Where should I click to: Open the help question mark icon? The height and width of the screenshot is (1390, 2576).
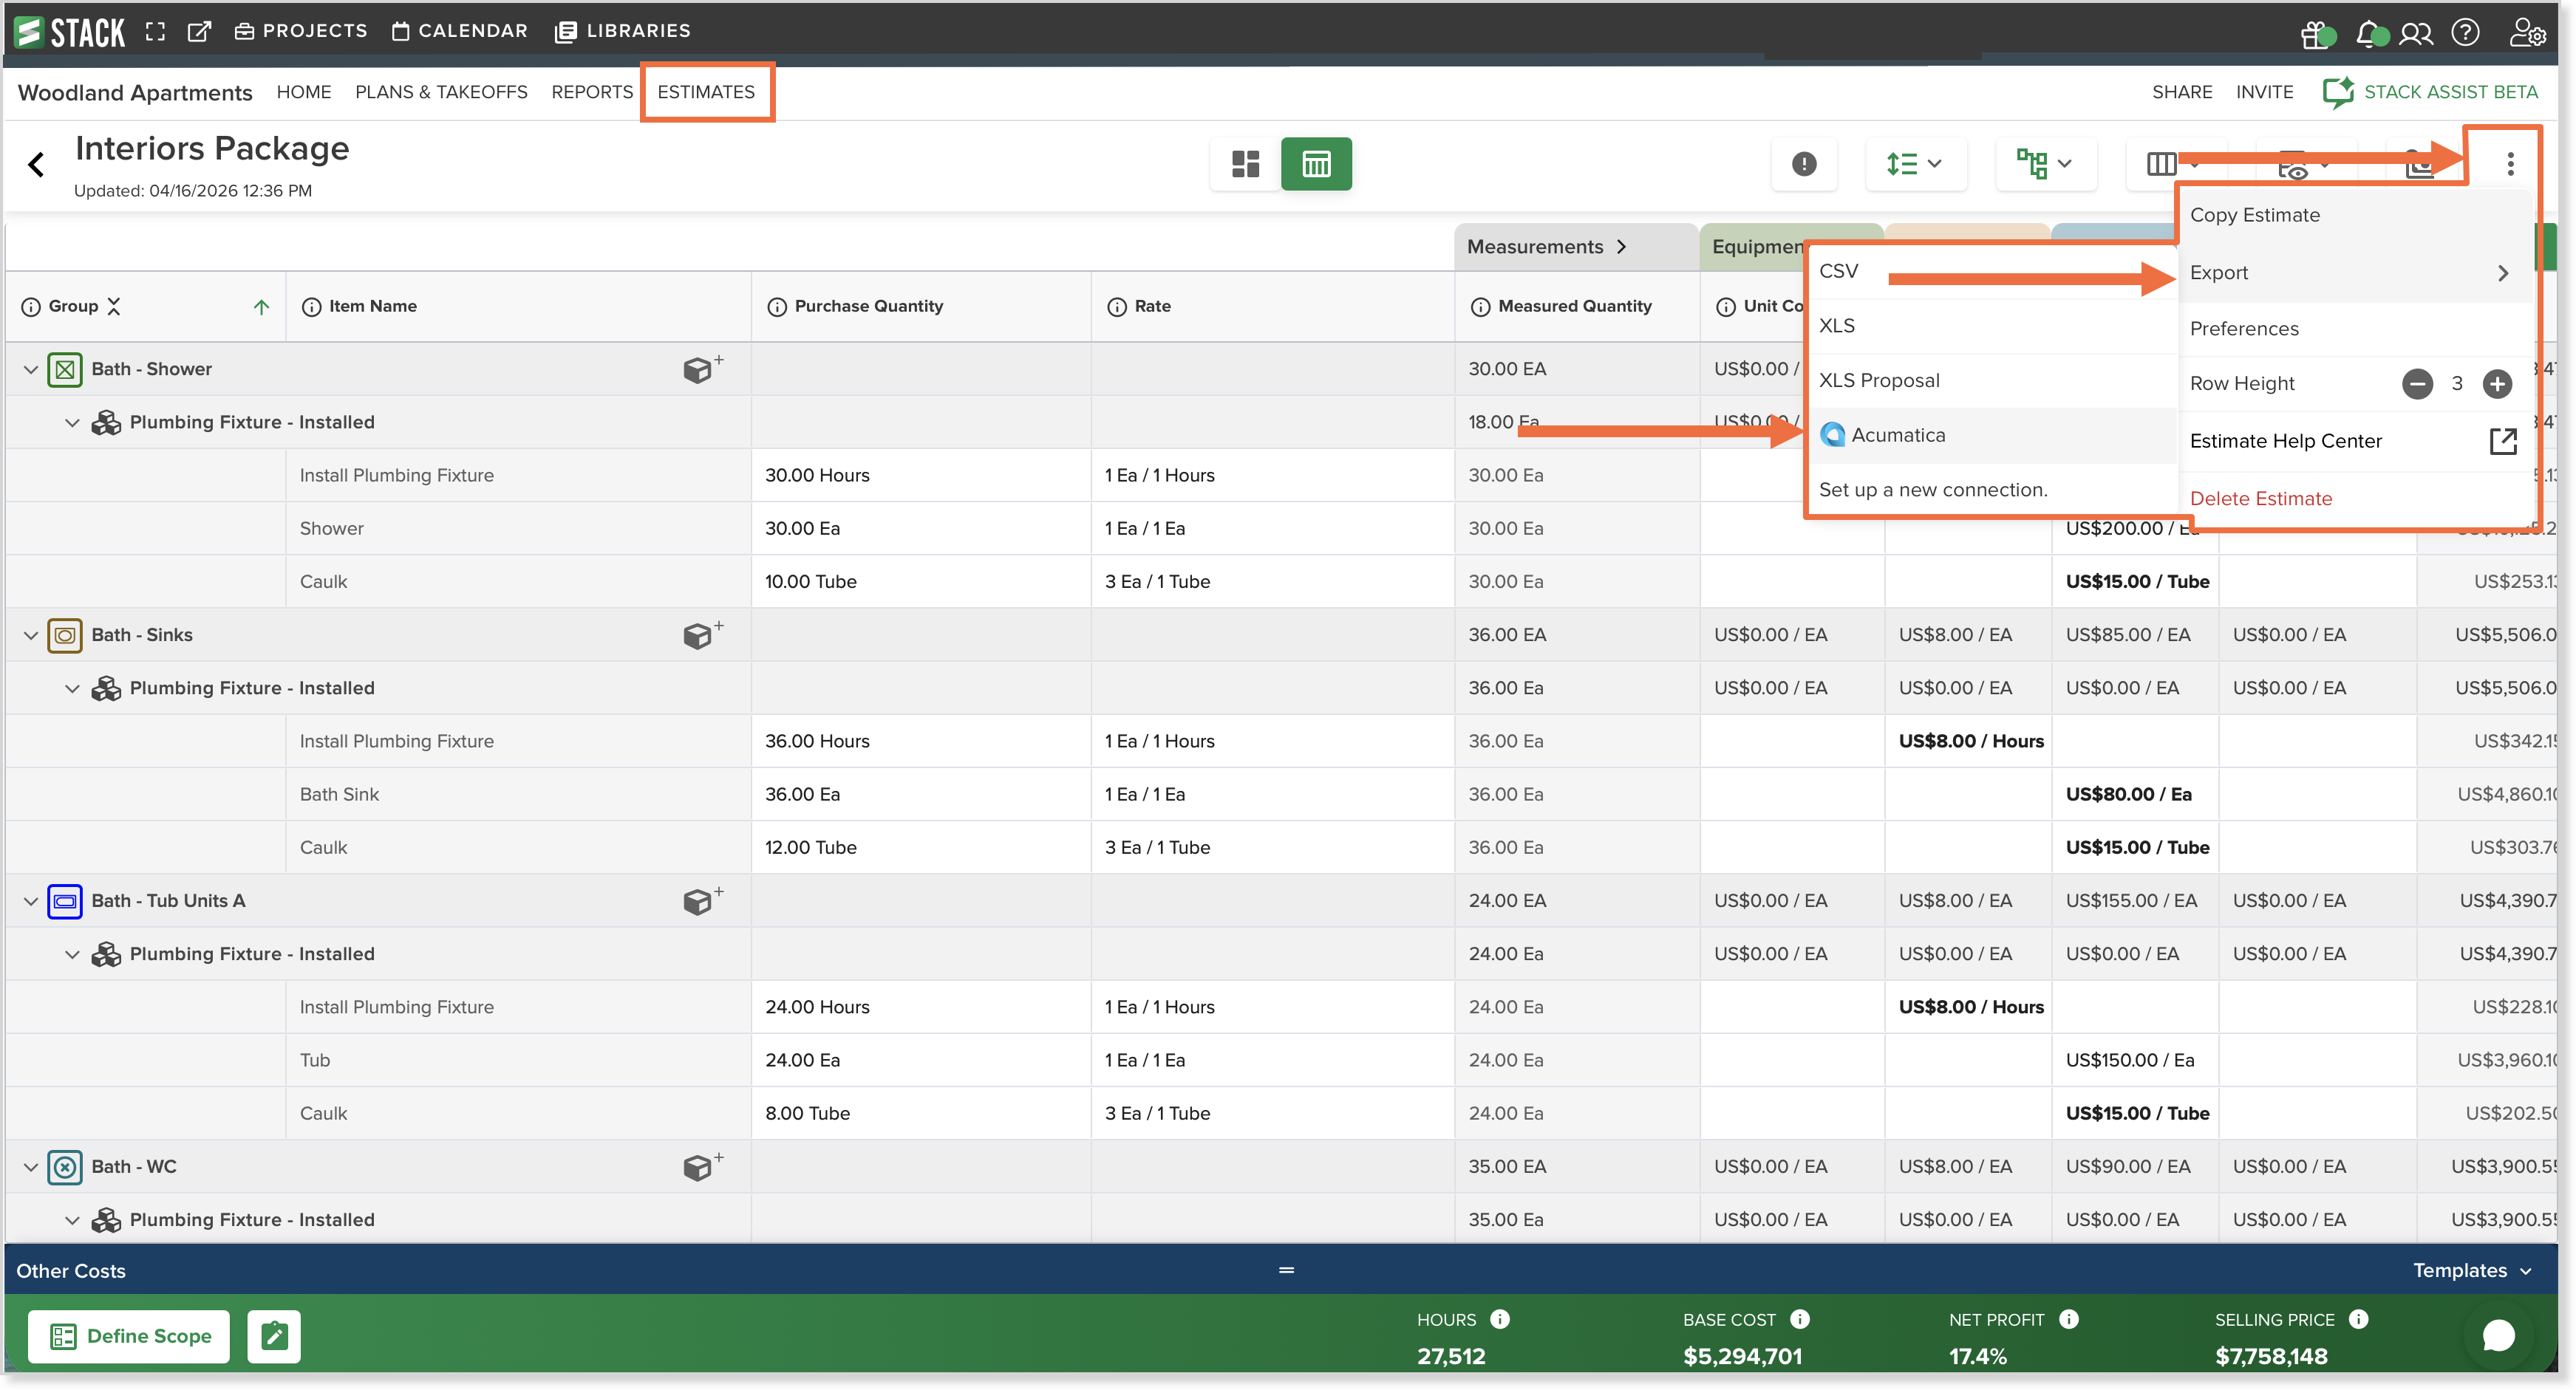2465,33
